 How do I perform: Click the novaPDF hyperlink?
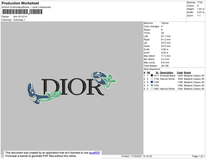(94, 153)
